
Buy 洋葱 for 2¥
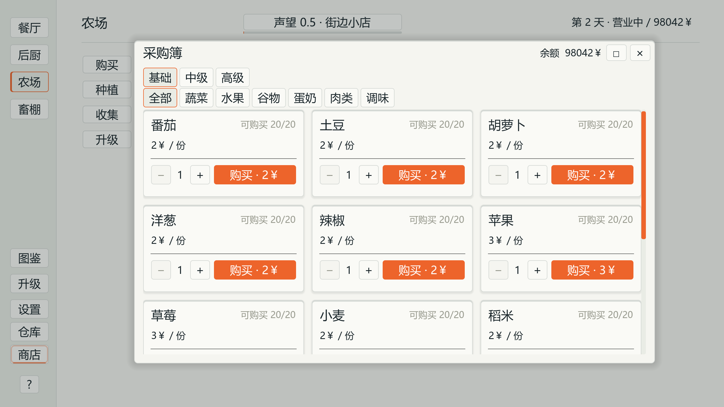(255, 270)
